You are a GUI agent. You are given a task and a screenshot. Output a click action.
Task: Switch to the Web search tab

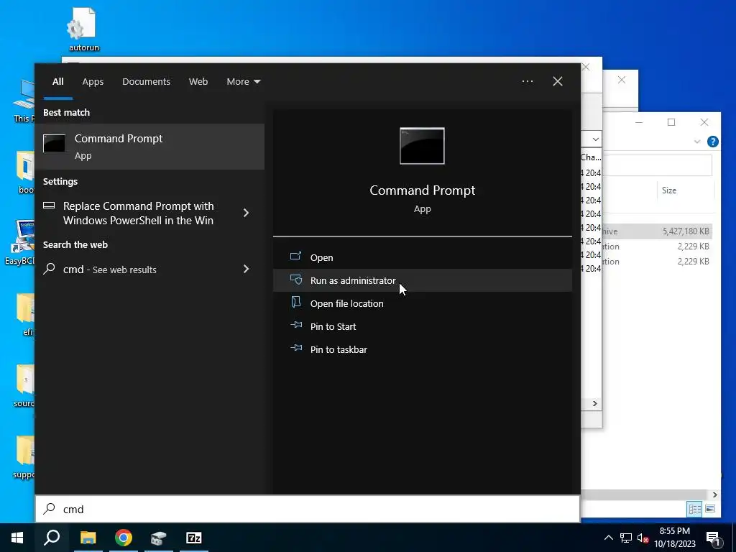198,81
